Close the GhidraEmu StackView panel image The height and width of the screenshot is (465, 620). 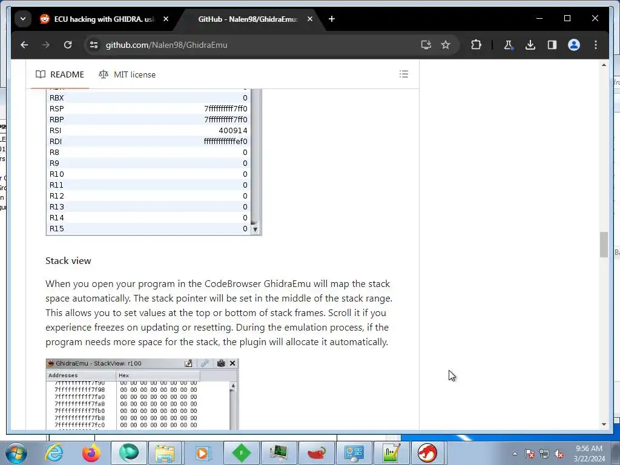click(x=232, y=363)
